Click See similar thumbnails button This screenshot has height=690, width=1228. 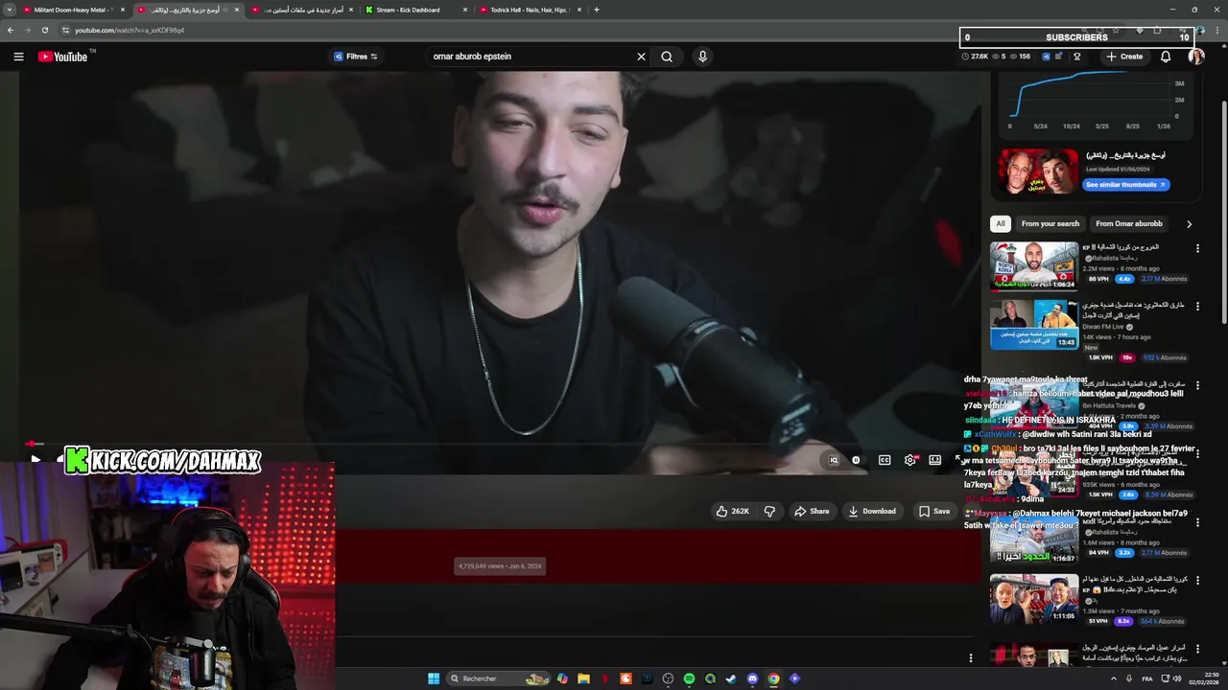point(1125,185)
